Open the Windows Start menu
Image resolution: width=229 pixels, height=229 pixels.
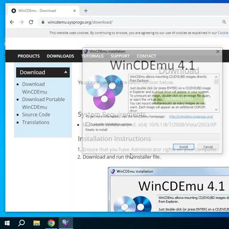click(7, 223)
